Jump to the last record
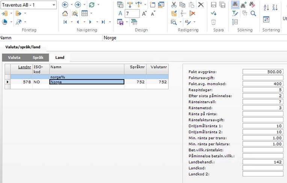287x183 pixels. click(103, 22)
